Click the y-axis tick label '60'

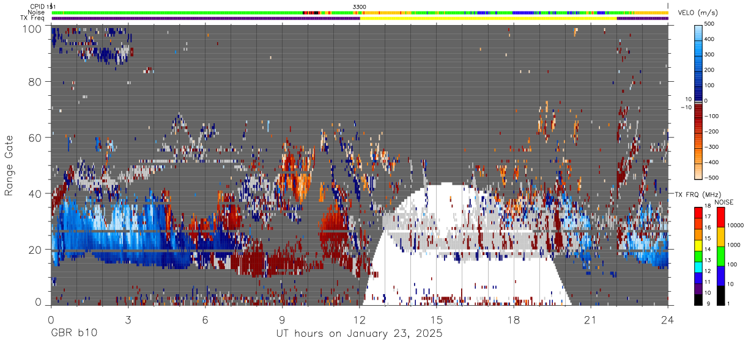35,138
